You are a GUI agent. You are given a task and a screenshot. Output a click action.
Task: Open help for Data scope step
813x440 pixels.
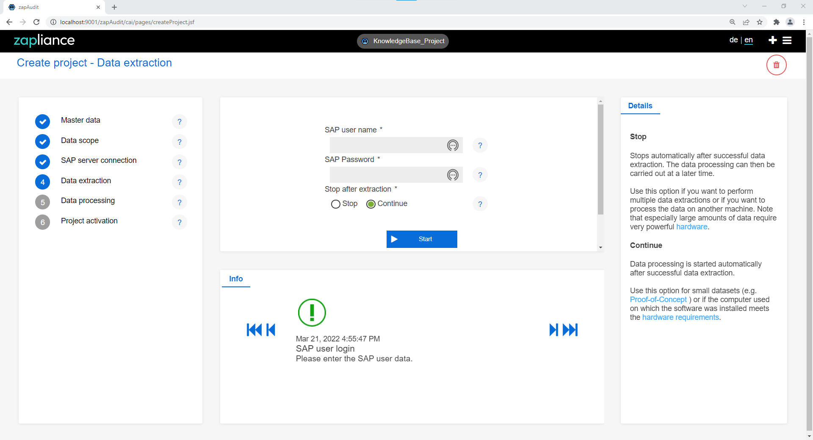click(180, 142)
